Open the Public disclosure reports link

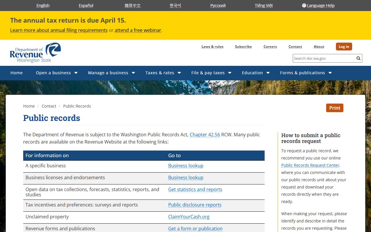pos(195,205)
